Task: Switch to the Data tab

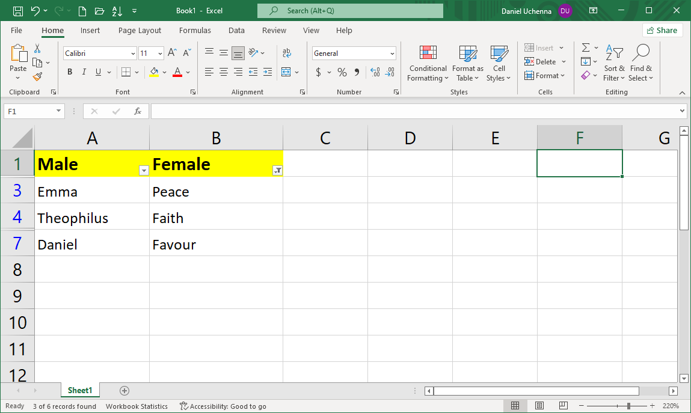Action: [236, 31]
